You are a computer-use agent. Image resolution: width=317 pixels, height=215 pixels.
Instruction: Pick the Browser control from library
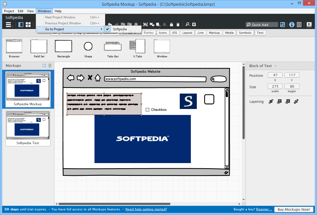tap(14, 49)
